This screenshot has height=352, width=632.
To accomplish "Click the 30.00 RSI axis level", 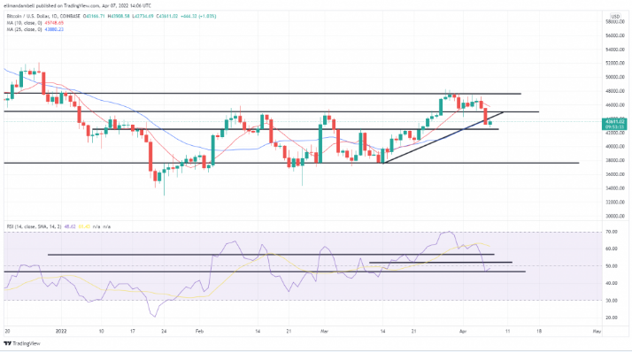I will click(x=612, y=301).
